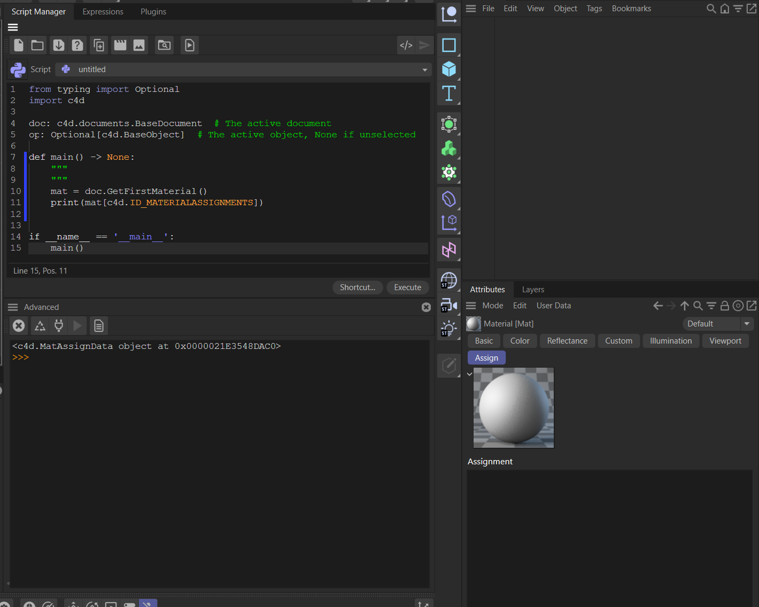
Task: Click the folder-search icon in Script Manager toolbar
Action: [165, 45]
